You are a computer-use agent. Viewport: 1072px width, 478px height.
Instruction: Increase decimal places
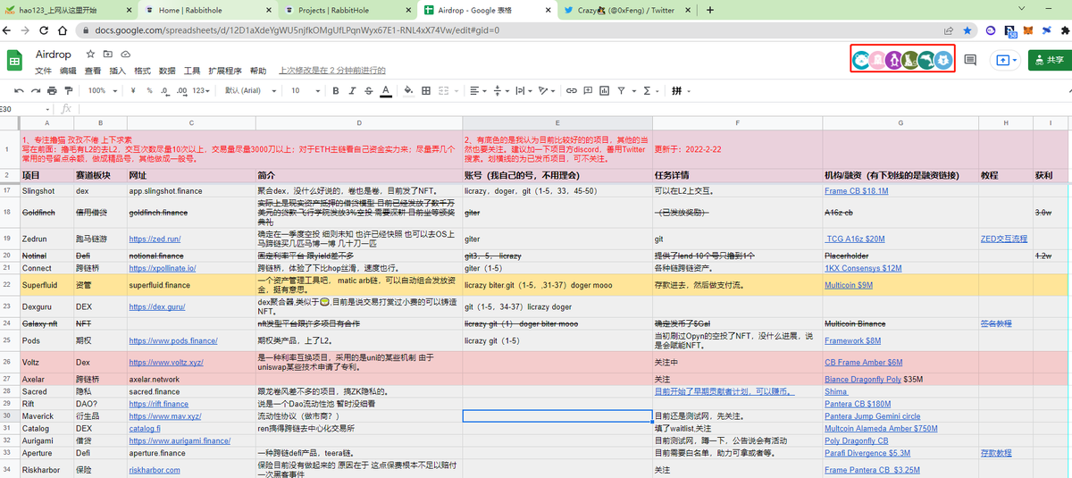click(x=181, y=90)
